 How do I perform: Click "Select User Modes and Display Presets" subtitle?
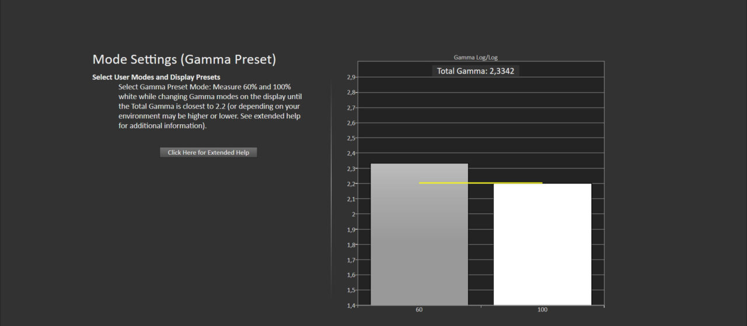point(156,77)
